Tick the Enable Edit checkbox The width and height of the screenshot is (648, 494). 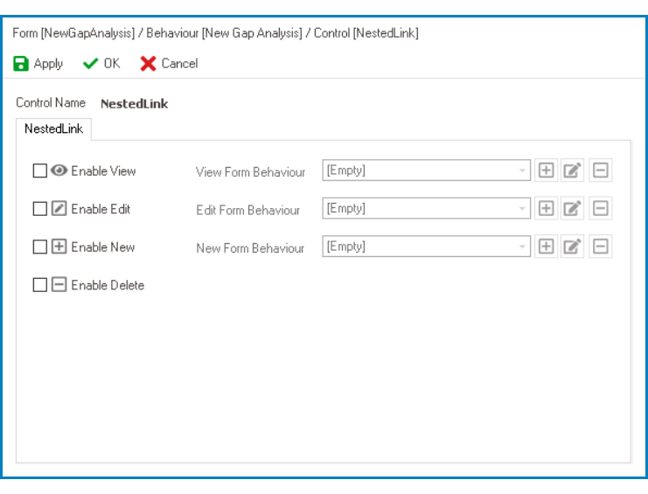pyautogui.click(x=39, y=209)
